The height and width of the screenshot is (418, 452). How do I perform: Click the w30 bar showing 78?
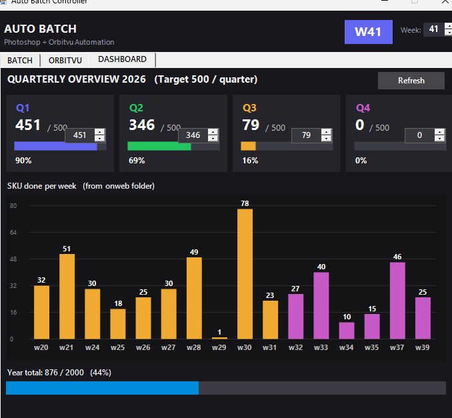tap(245, 274)
